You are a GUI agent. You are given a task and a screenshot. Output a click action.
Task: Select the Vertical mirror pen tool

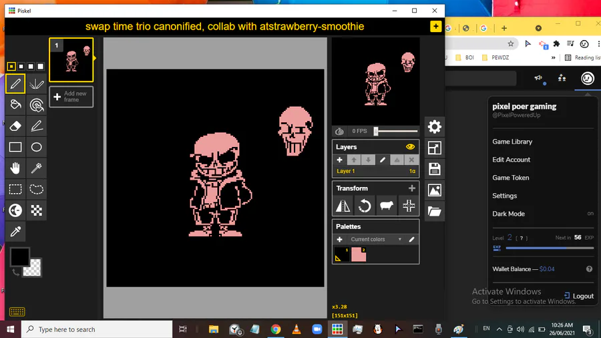(x=37, y=83)
